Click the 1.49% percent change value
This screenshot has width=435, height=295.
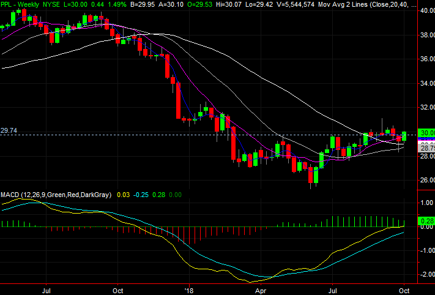click(x=117, y=4)
